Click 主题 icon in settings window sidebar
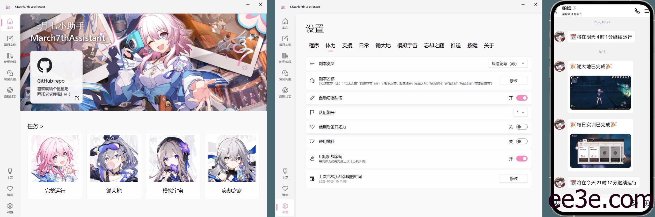 click(285, 173)
